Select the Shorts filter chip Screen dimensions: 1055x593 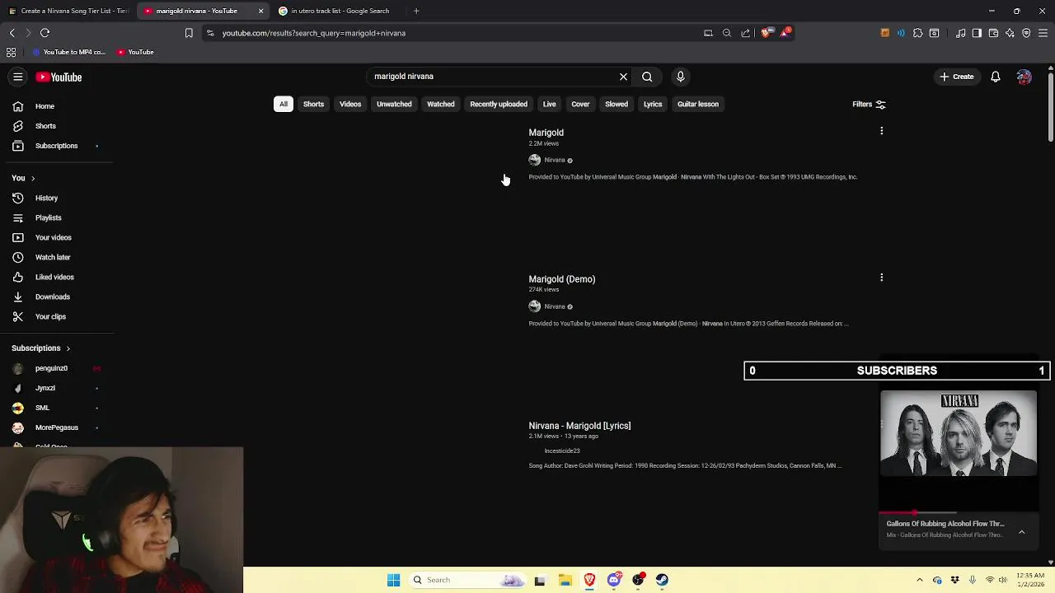coord(313,105)
